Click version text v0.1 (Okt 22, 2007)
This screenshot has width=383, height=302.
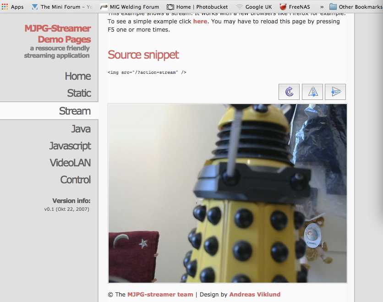pos(67,209)
